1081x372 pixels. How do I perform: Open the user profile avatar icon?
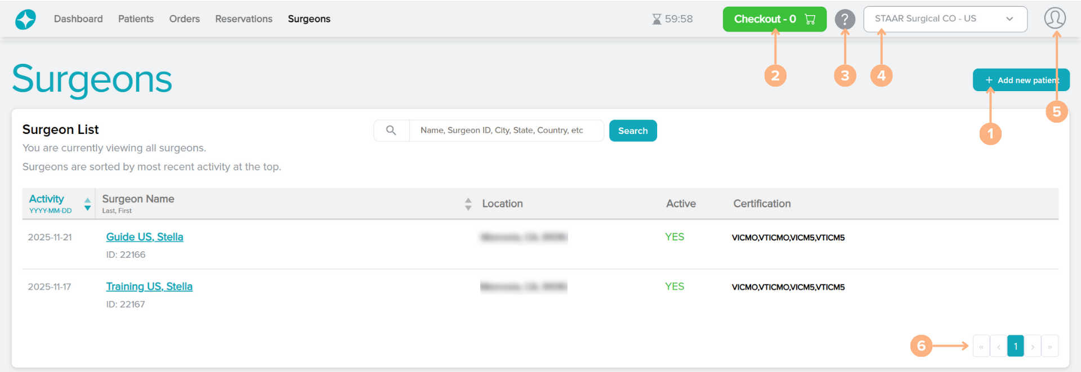coord(1055,18)
